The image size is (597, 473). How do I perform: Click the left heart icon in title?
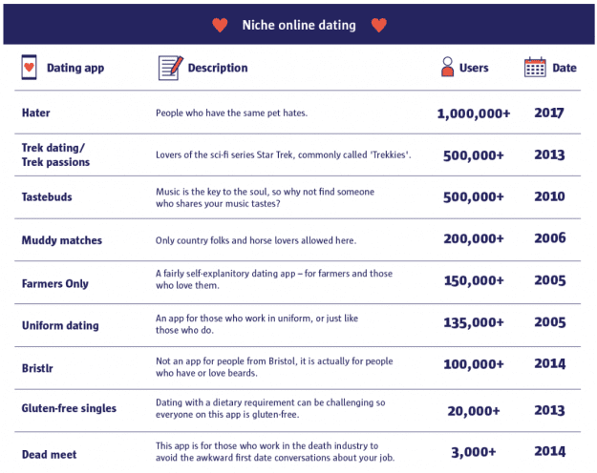(x=220, y=25)
